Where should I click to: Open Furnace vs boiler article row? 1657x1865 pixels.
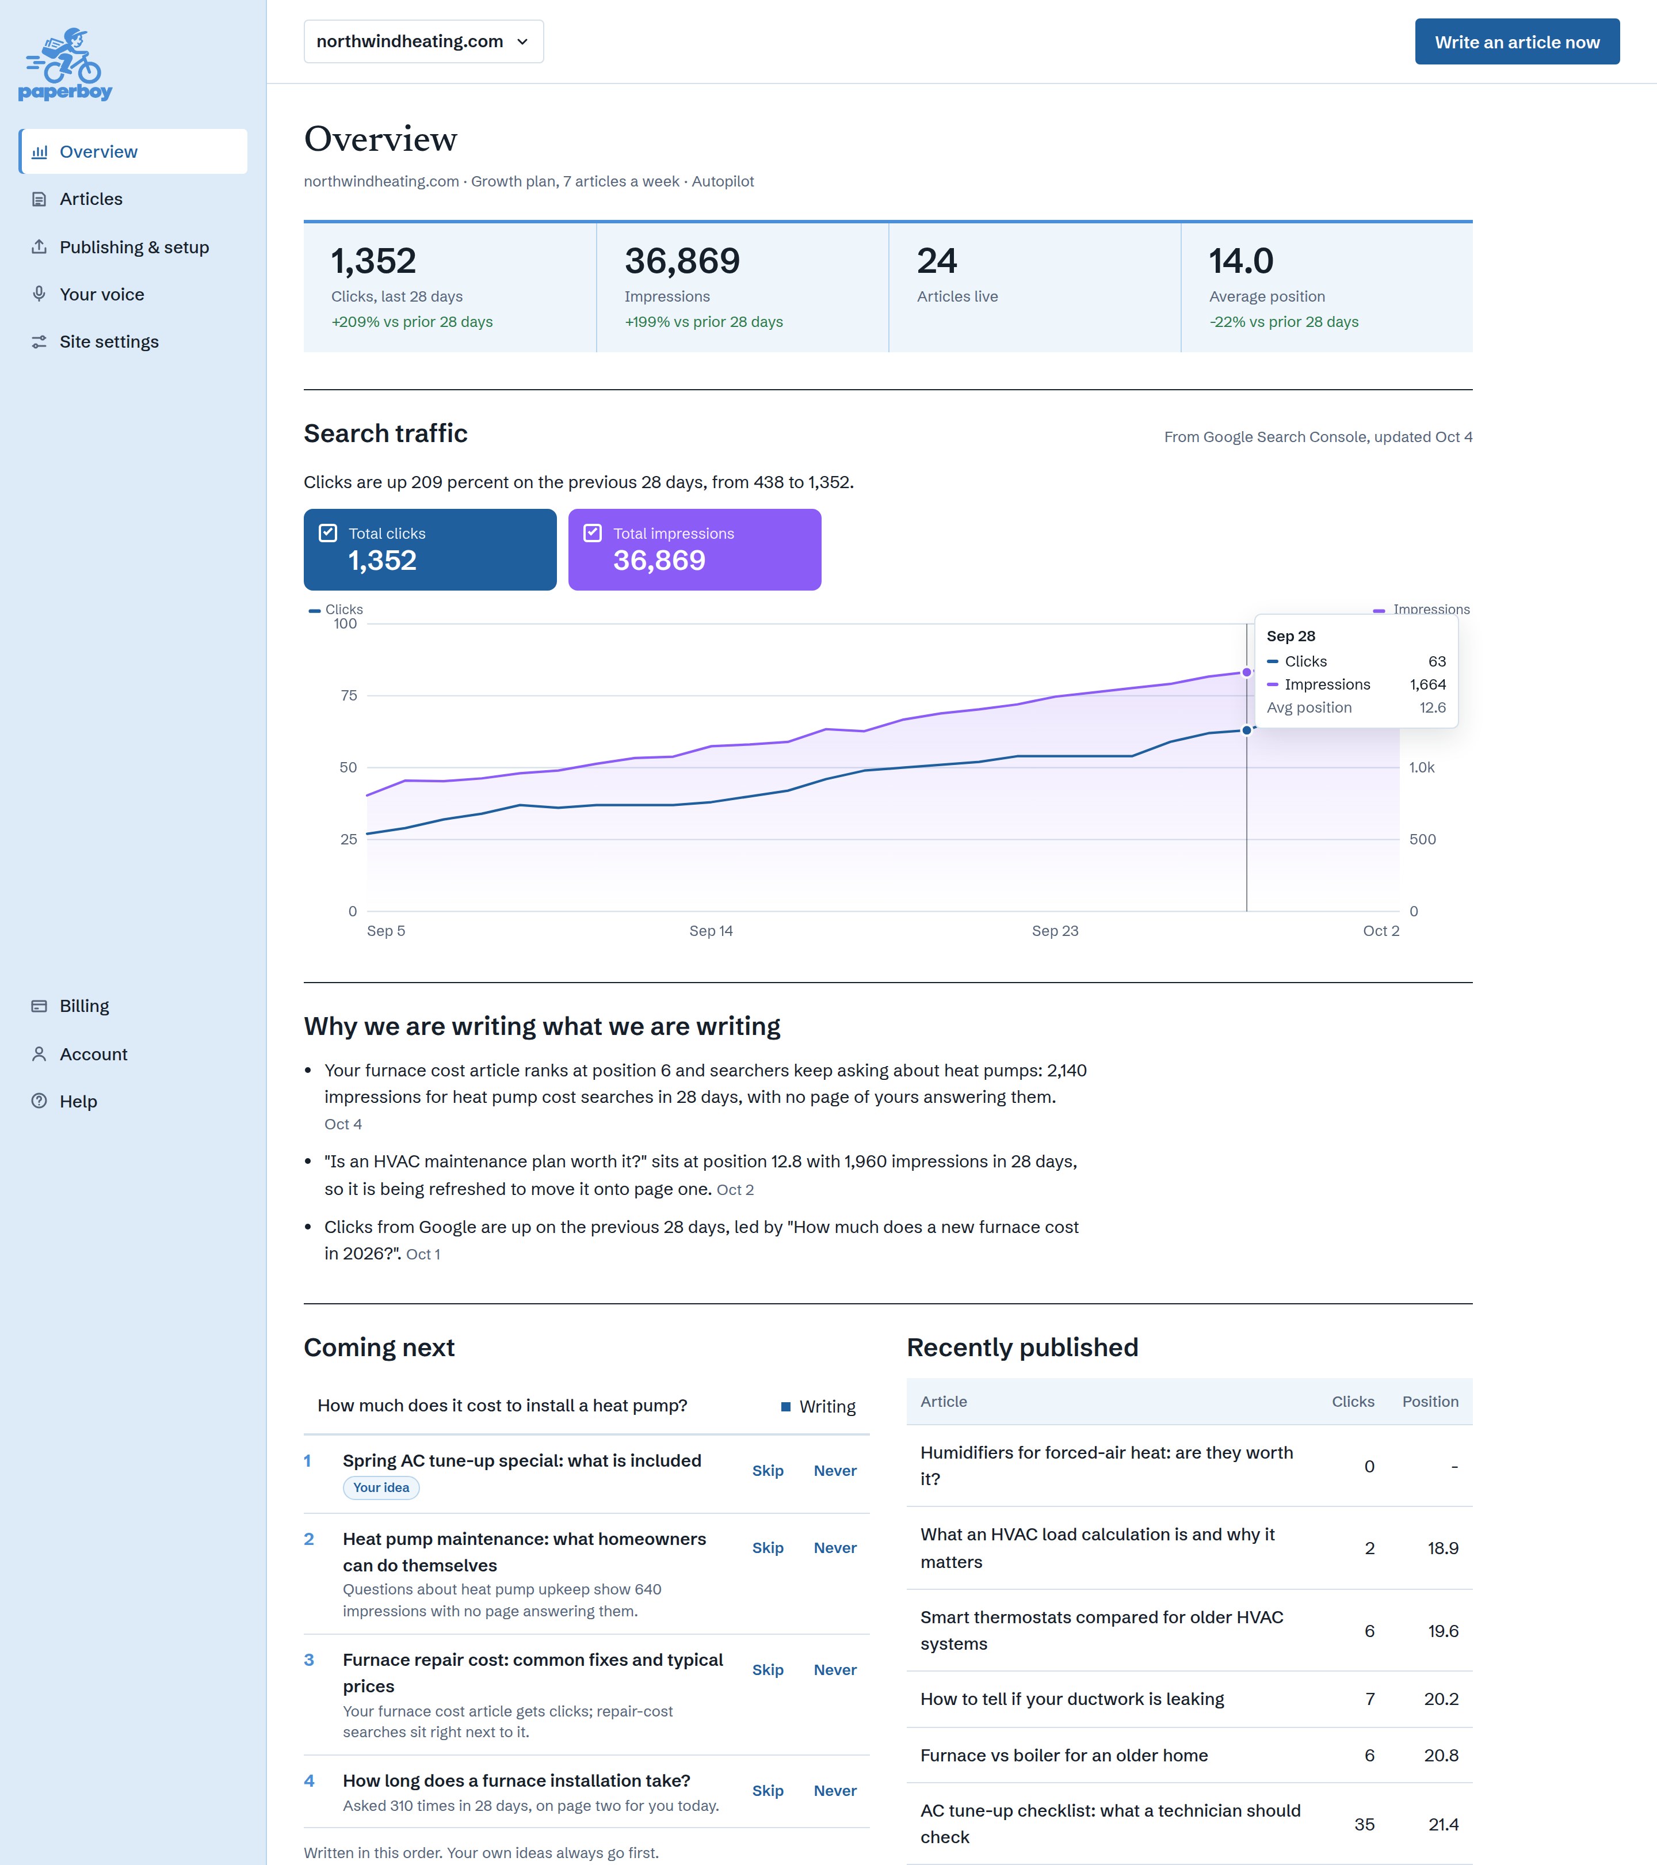point(1189,1756)
